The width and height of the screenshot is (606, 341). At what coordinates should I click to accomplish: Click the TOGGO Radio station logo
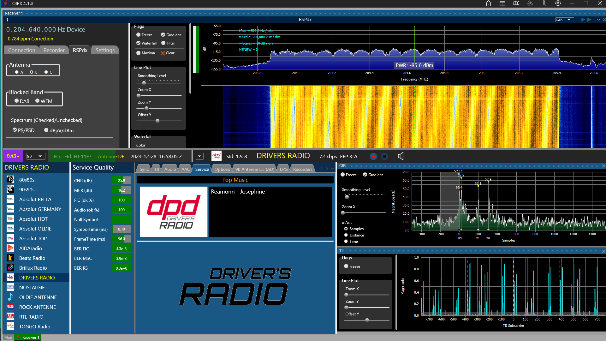[x=10, y=326]
